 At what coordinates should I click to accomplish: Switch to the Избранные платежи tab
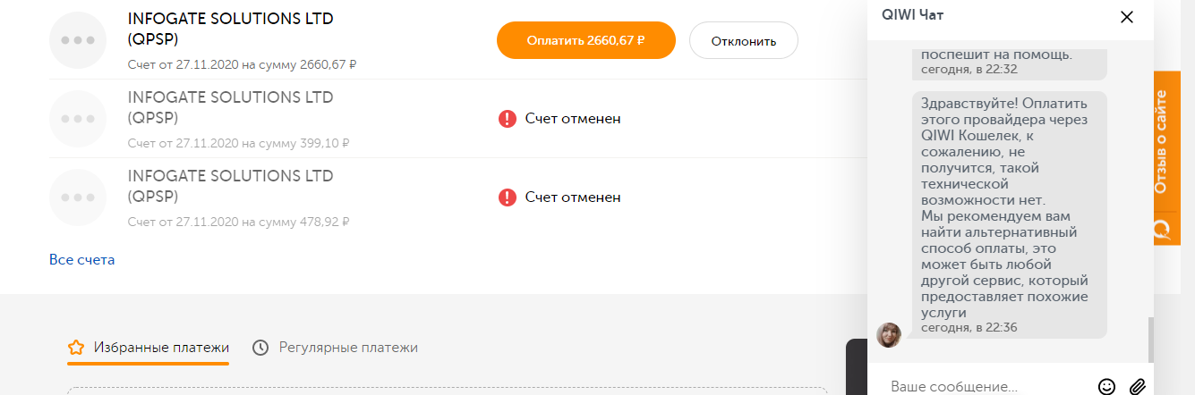[x=149, y=348]
